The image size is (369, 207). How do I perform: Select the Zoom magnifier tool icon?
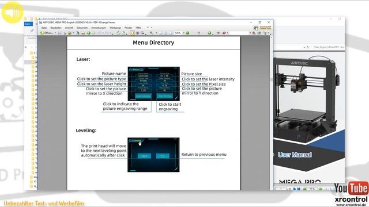coord(151,33)
